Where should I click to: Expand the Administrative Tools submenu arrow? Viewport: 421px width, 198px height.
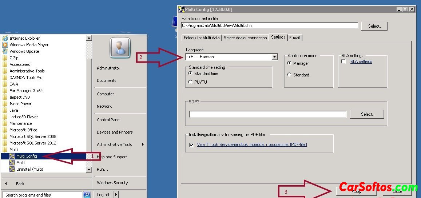point(143,144)
